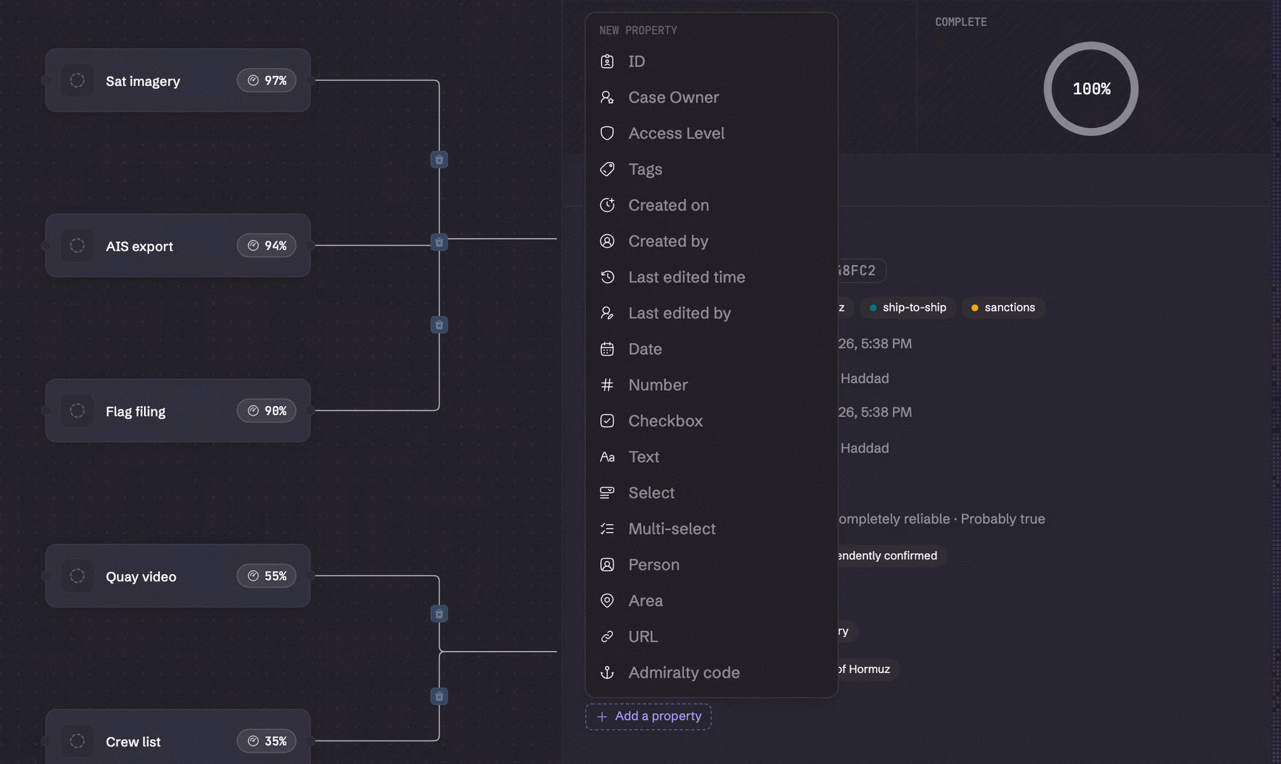Image resolution: width=1281 pixels, height=764 pixels.
Task: Open the 35% confidence badge on Crew list
Action: click(266, 741)
